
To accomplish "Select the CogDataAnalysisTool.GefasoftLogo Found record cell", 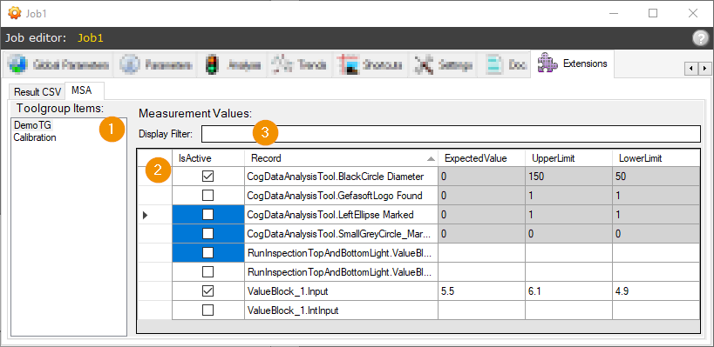I will pyautogui.click(x=341, y=196).
